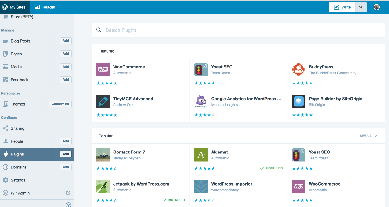The height and width of the screenshot is (207, 389).
Task: Click the TinyMCE Advanced pencil icon
Action: coord(103,101)
